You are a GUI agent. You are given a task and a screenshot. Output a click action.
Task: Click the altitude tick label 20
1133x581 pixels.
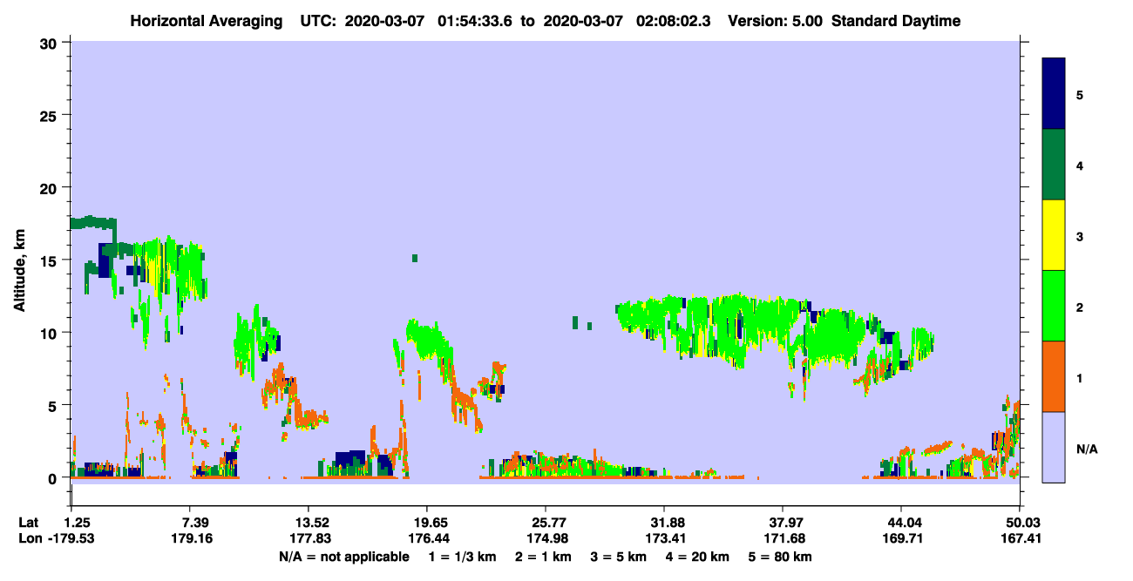pos(51,188)
